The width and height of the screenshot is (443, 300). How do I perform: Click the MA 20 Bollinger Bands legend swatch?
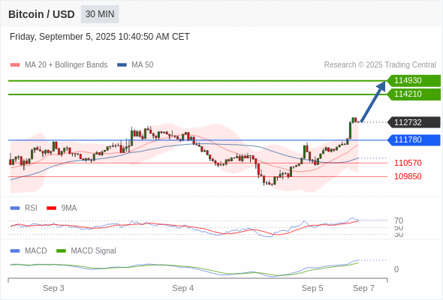click(x=15, y=65)
